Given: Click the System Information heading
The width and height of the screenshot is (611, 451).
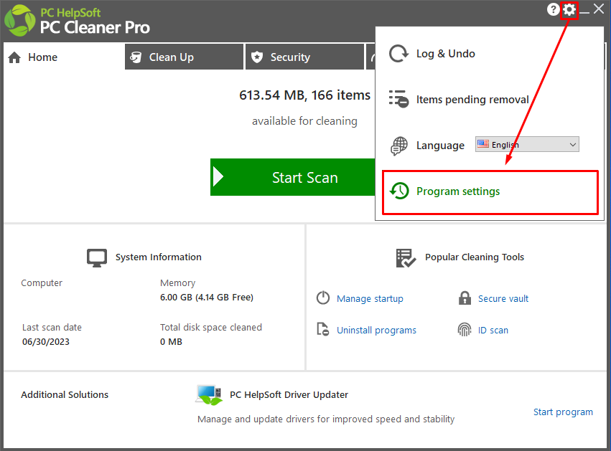Looking at the screenshot, I should 158,257.
